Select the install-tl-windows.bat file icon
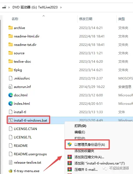Screen dimensions: 133x174 10,120
